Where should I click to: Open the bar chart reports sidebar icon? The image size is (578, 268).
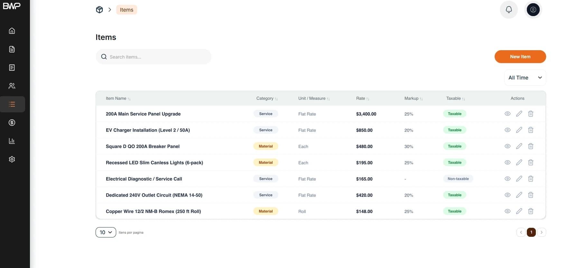12,141
